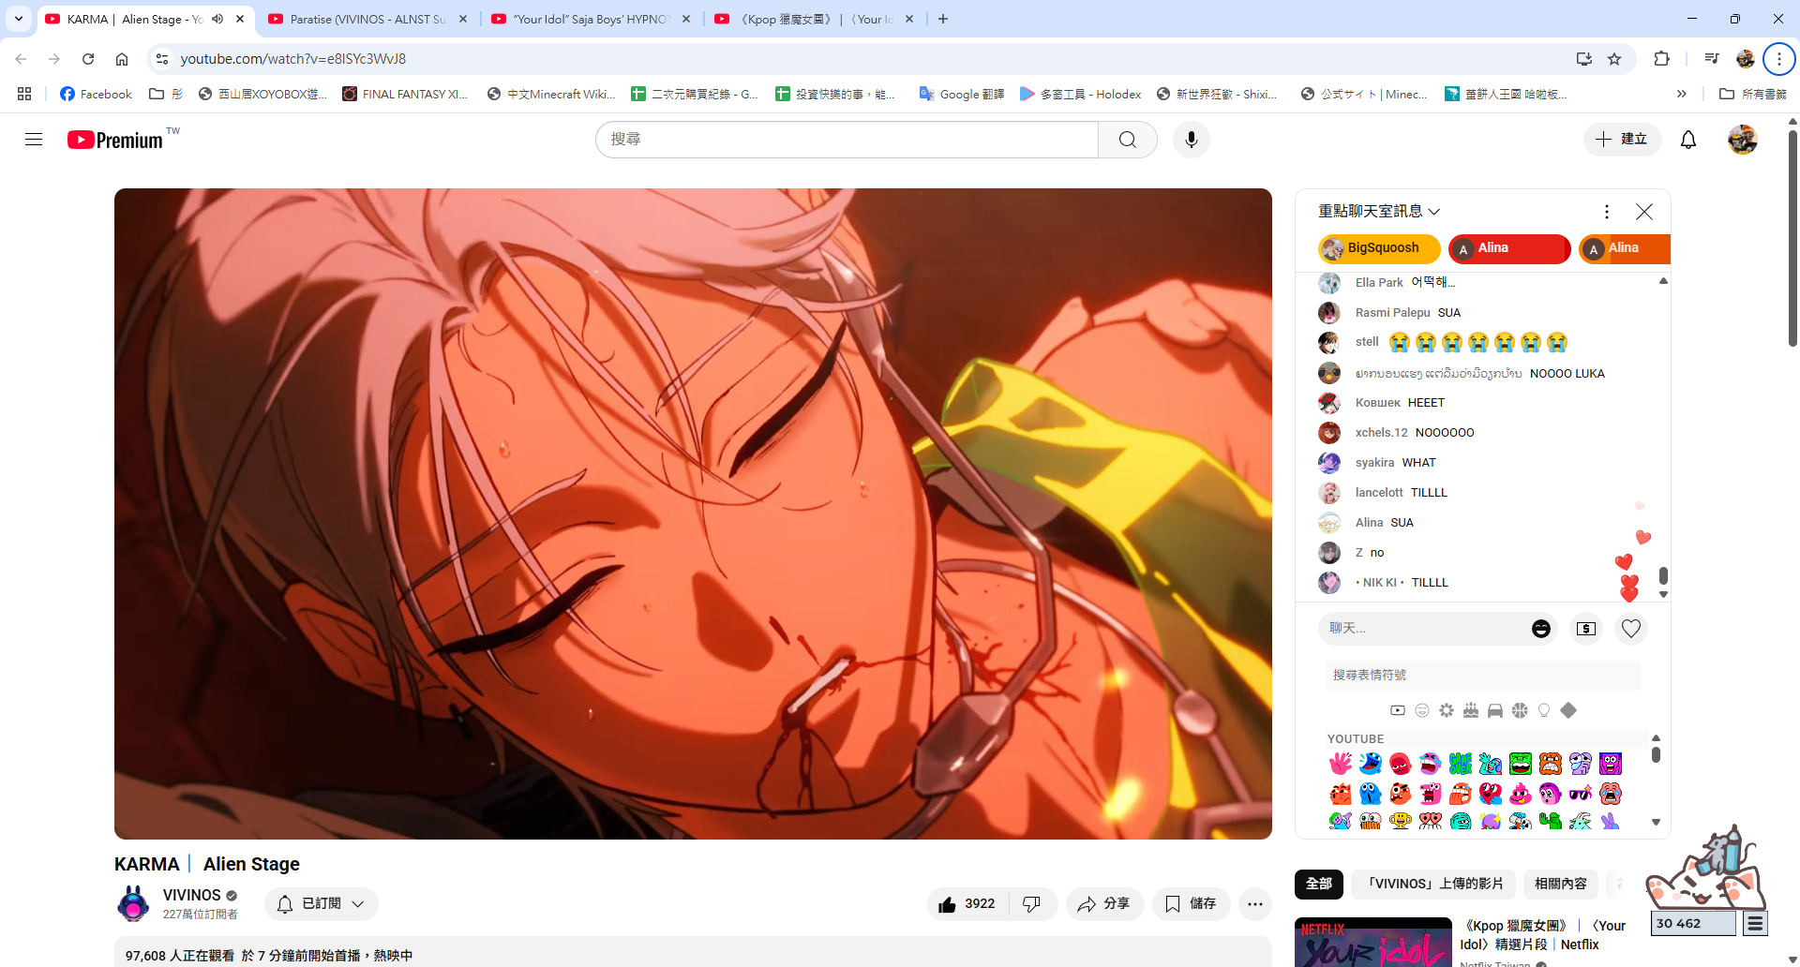
Task: Open the Netflix Your Idol video thumbnail
Action: point(1373,942)
